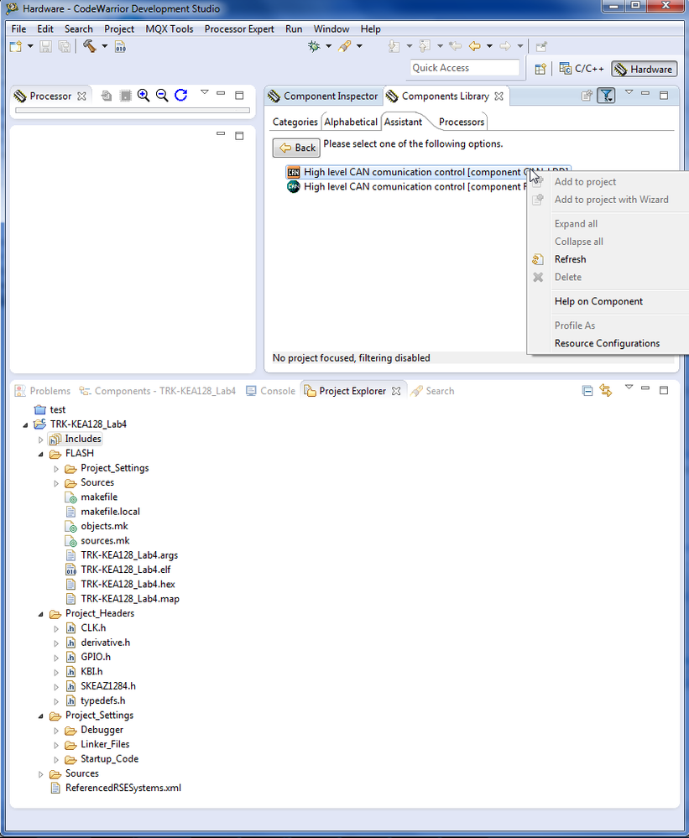Image resolution: width=689 pixels, height=838 pixels.
Task: Click Collapse All in Project Explorer
Action: [x=587, y=391]
